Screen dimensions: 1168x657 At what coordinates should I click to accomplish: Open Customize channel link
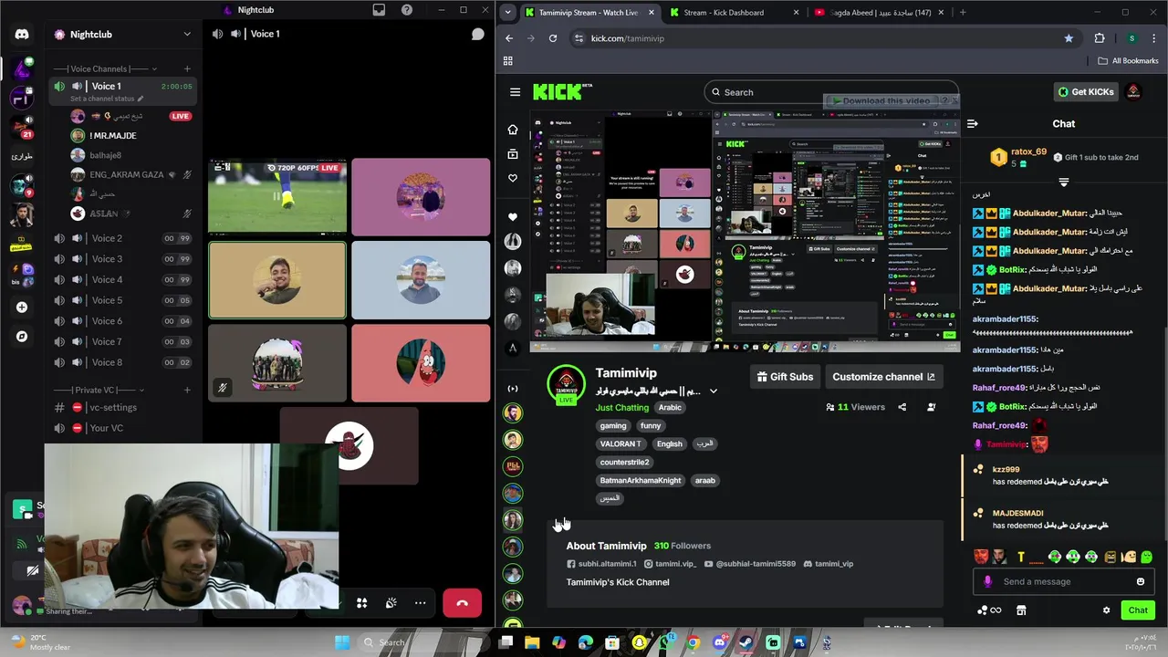coord(883,377)
